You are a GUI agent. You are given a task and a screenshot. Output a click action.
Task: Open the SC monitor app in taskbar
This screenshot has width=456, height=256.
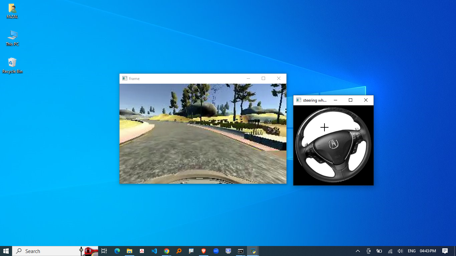click(x=228, y=251)
